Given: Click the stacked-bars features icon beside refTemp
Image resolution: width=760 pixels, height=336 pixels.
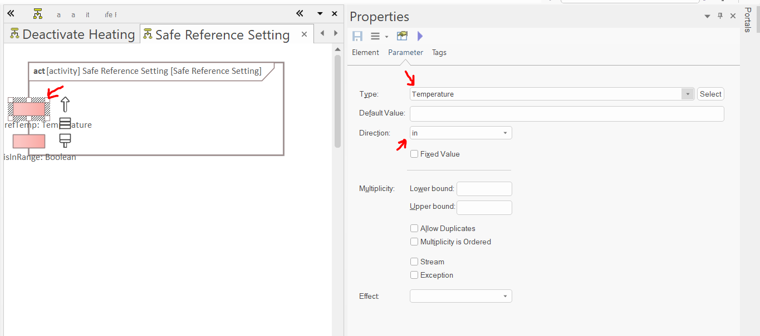Looking at the screenshot, I should tap(65, 123).
